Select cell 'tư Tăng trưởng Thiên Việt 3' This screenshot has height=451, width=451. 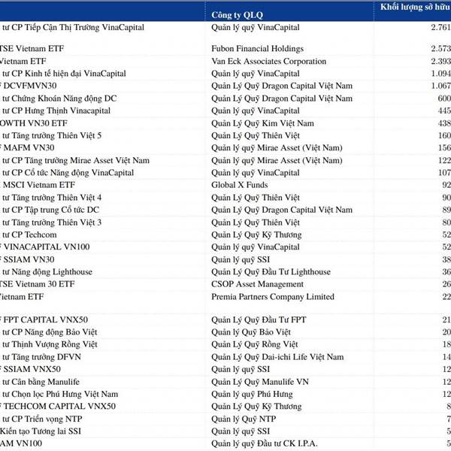[x=52, y=222]
